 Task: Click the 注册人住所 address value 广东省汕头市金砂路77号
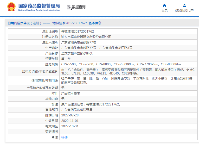click(x=79, y=42)
